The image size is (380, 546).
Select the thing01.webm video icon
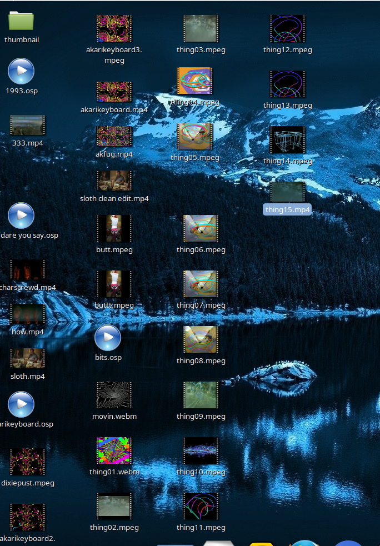[x=114, y=450]
